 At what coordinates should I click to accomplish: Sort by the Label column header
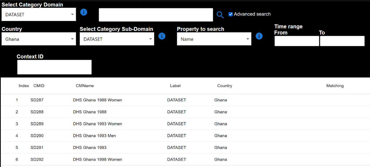(175, 86)
